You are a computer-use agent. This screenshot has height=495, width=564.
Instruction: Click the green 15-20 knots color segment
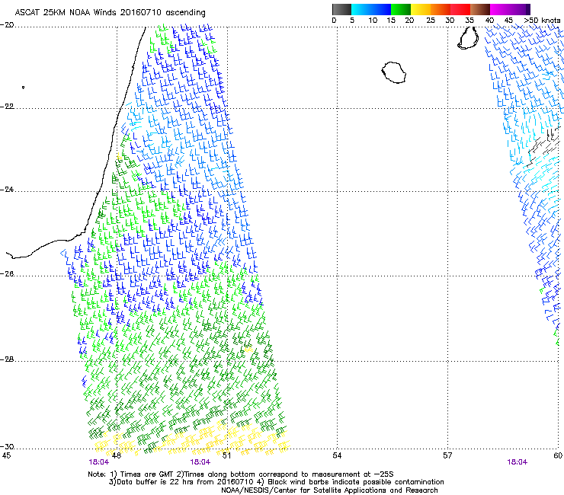(x=401, y=9)
